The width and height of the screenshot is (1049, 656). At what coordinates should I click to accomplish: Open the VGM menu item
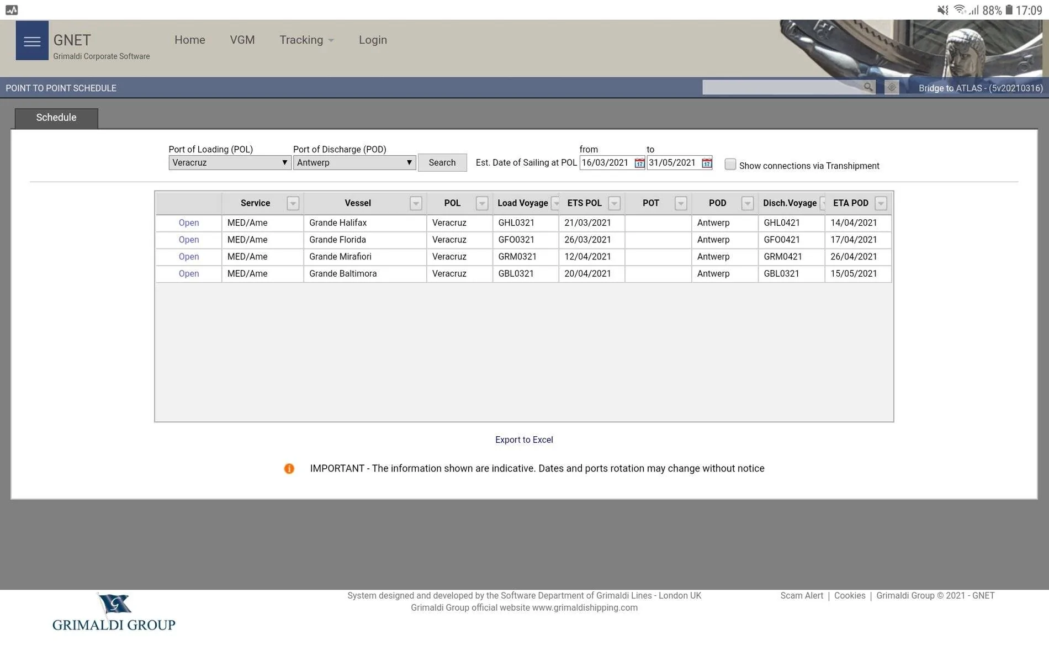(242, 40)
